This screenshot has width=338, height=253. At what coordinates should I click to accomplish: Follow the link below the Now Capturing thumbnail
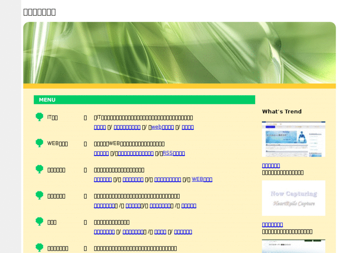272,224
